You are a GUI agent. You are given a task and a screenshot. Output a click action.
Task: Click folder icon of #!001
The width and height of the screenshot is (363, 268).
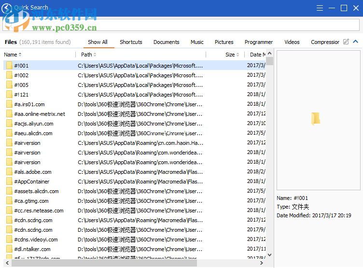[9, 66]
